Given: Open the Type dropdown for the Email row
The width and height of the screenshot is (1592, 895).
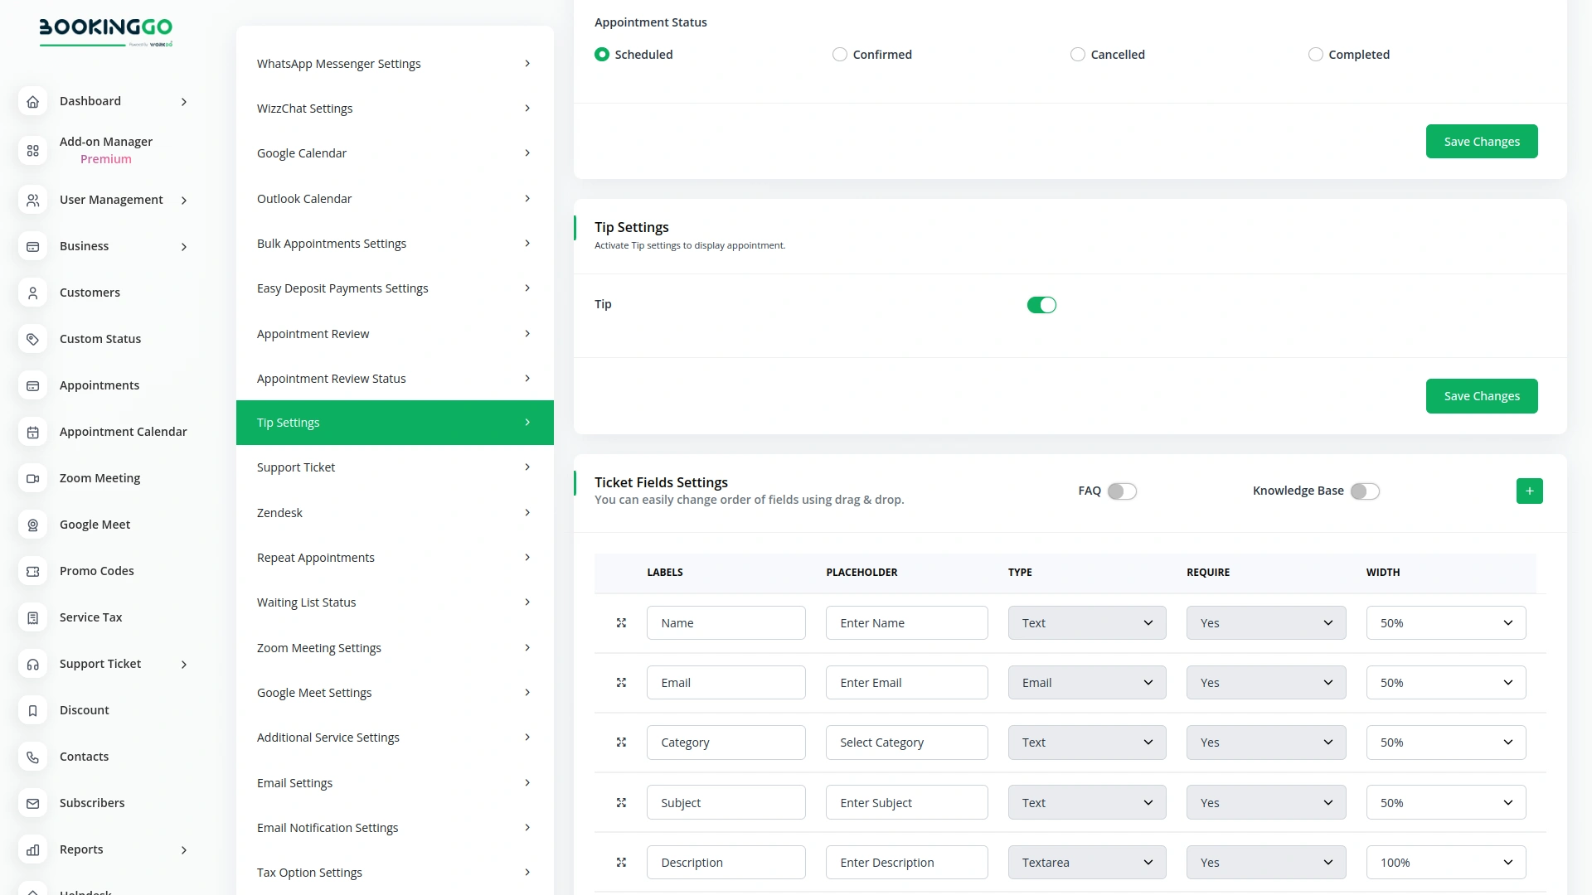Looking at the screenshot, I should (1087, 682).
